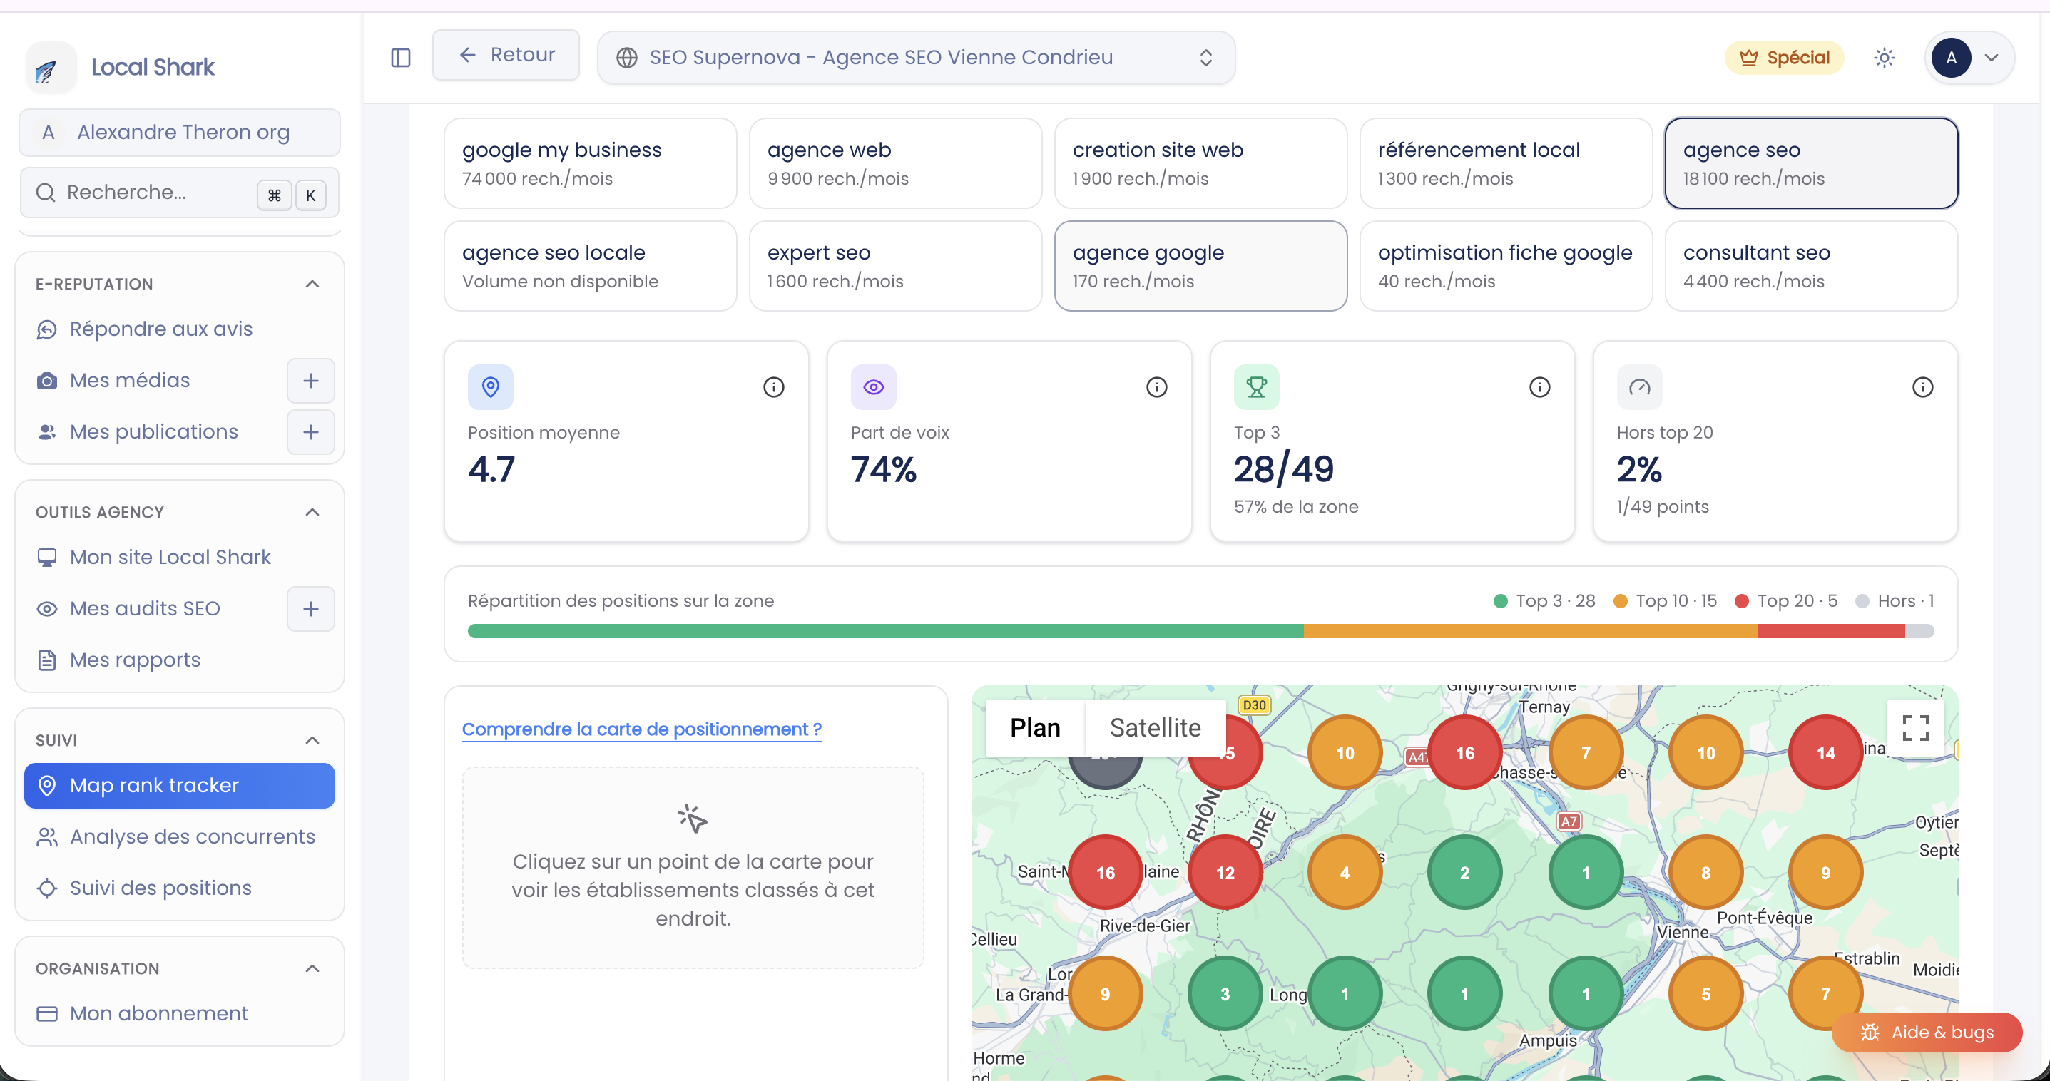Image resolution: width=2050 pixels, height=1081 pixels.
Task: Select the consultant seo keyword card
Action: [1810, 266]
